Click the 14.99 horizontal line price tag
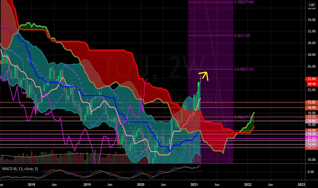This screenshot has height=188, width=318. coord(311,131)
